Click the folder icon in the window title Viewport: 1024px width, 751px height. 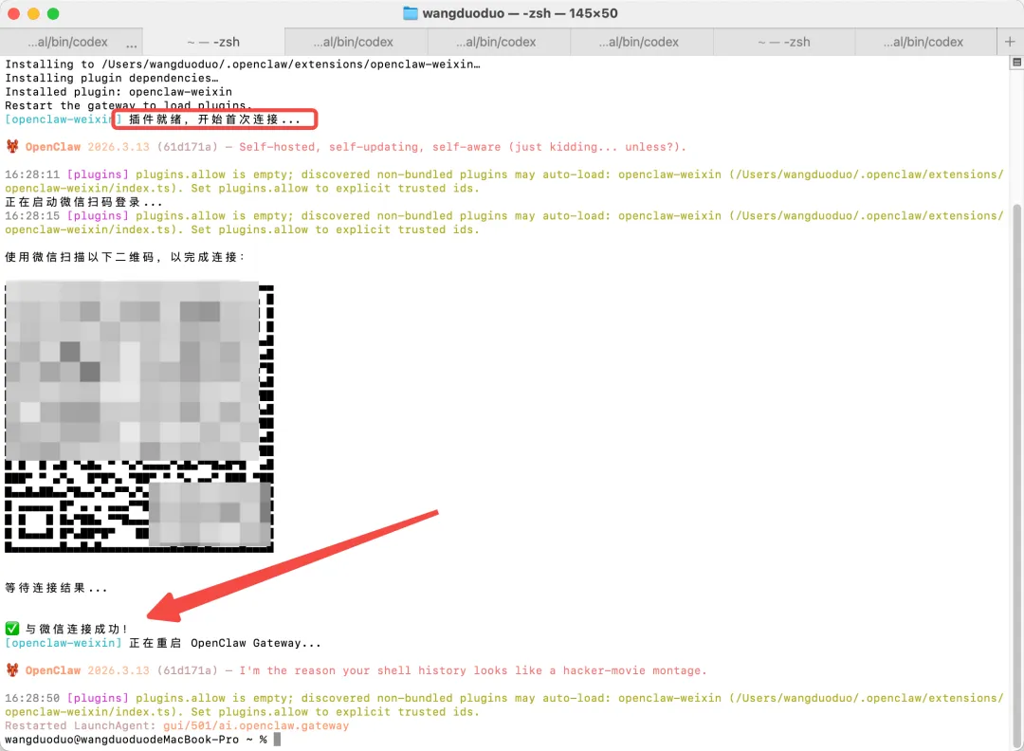(x=411, y=13)
